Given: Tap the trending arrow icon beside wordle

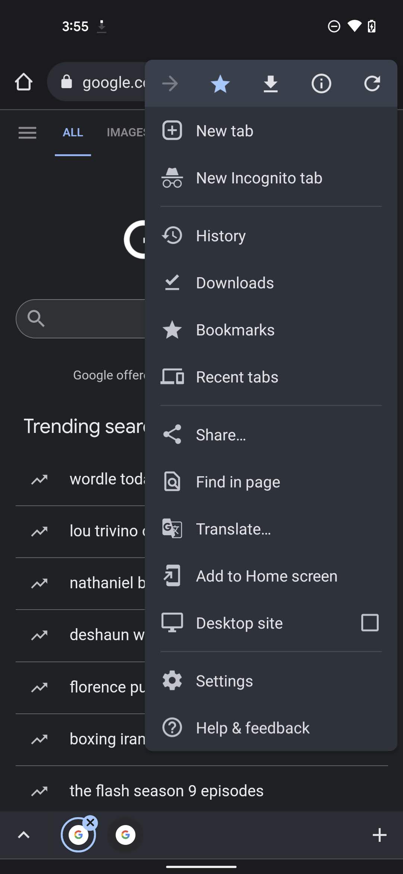Looking at the screenshot, I should 40,480.
